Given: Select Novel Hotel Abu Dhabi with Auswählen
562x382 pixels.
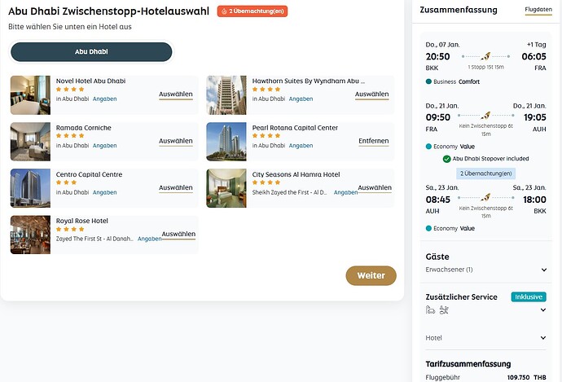Looking at the screenshot, I should (176, 94).
